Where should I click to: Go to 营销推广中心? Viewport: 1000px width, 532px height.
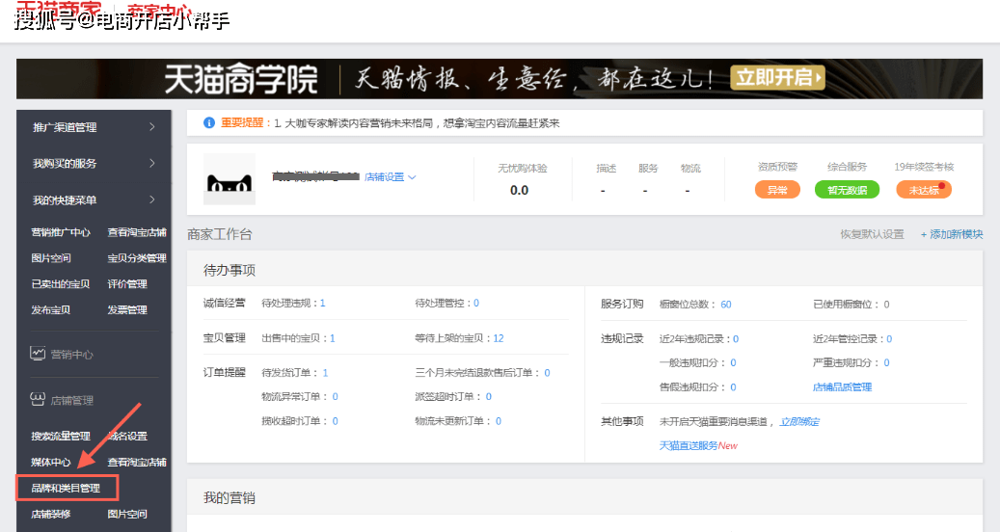point(61,232)
